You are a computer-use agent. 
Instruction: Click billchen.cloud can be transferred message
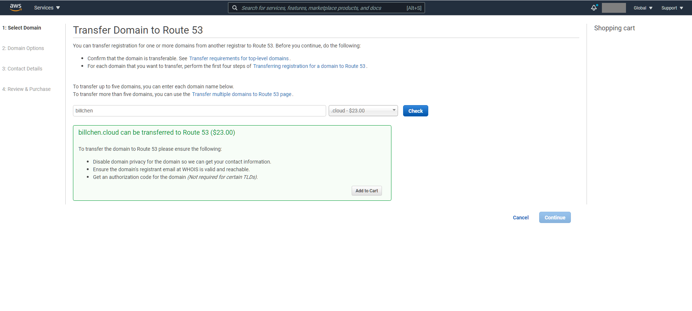coord(156,133)
